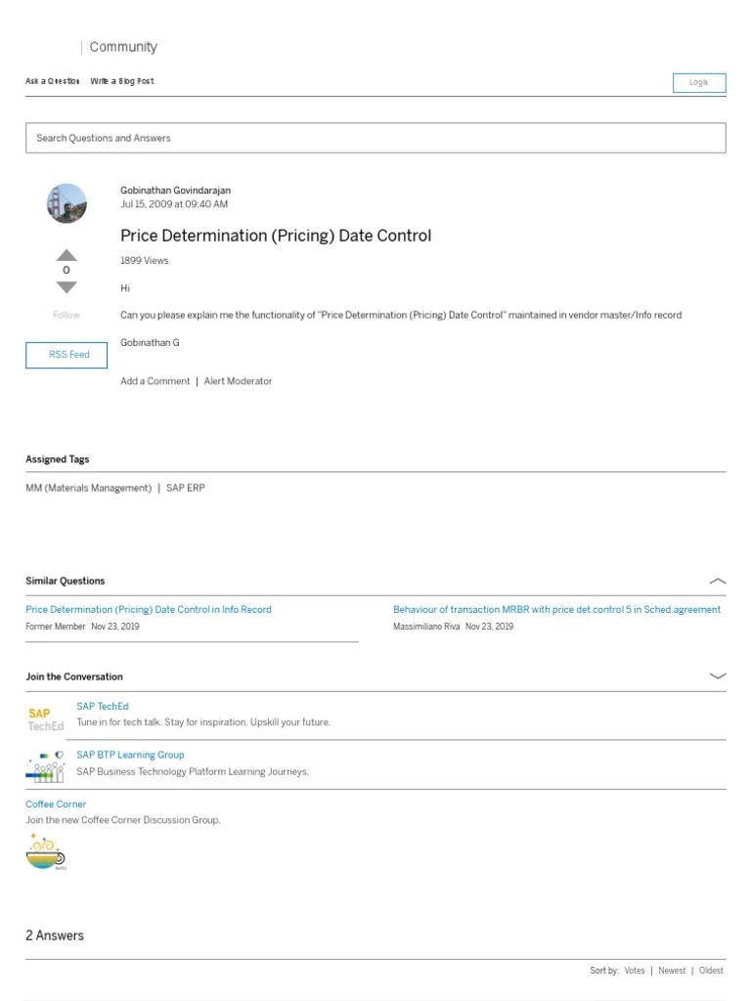This screenshot has width=751, height=1001.
Task: Downvote the question
Action: click(66, 286)
